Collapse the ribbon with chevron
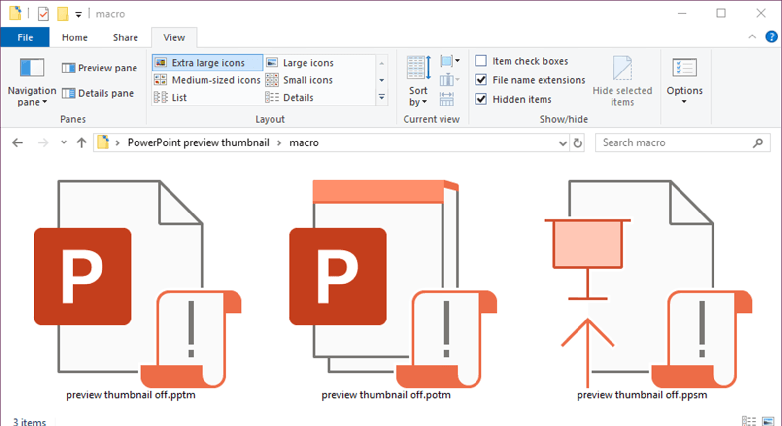 click(752, 36)
